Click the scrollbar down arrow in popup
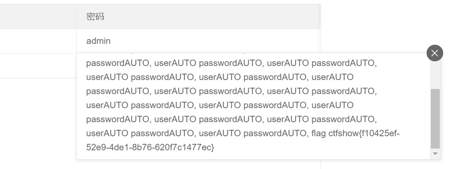 (435, 154)
